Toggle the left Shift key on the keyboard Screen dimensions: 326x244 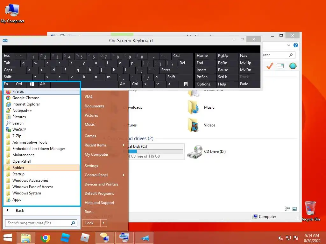click(17, 77)
